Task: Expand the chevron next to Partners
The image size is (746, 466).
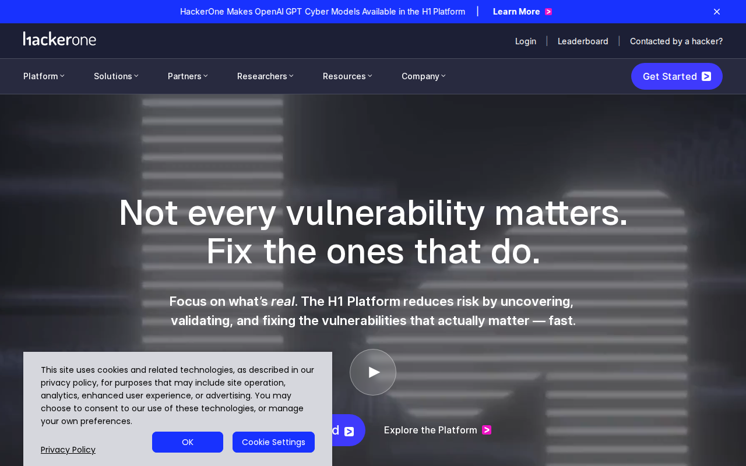Action: 206,76
